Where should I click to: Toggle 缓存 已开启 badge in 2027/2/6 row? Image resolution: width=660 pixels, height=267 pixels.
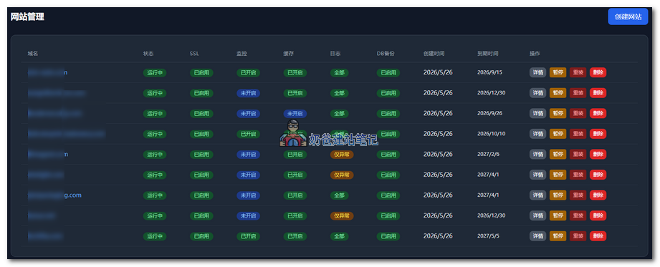click(295, 155)
